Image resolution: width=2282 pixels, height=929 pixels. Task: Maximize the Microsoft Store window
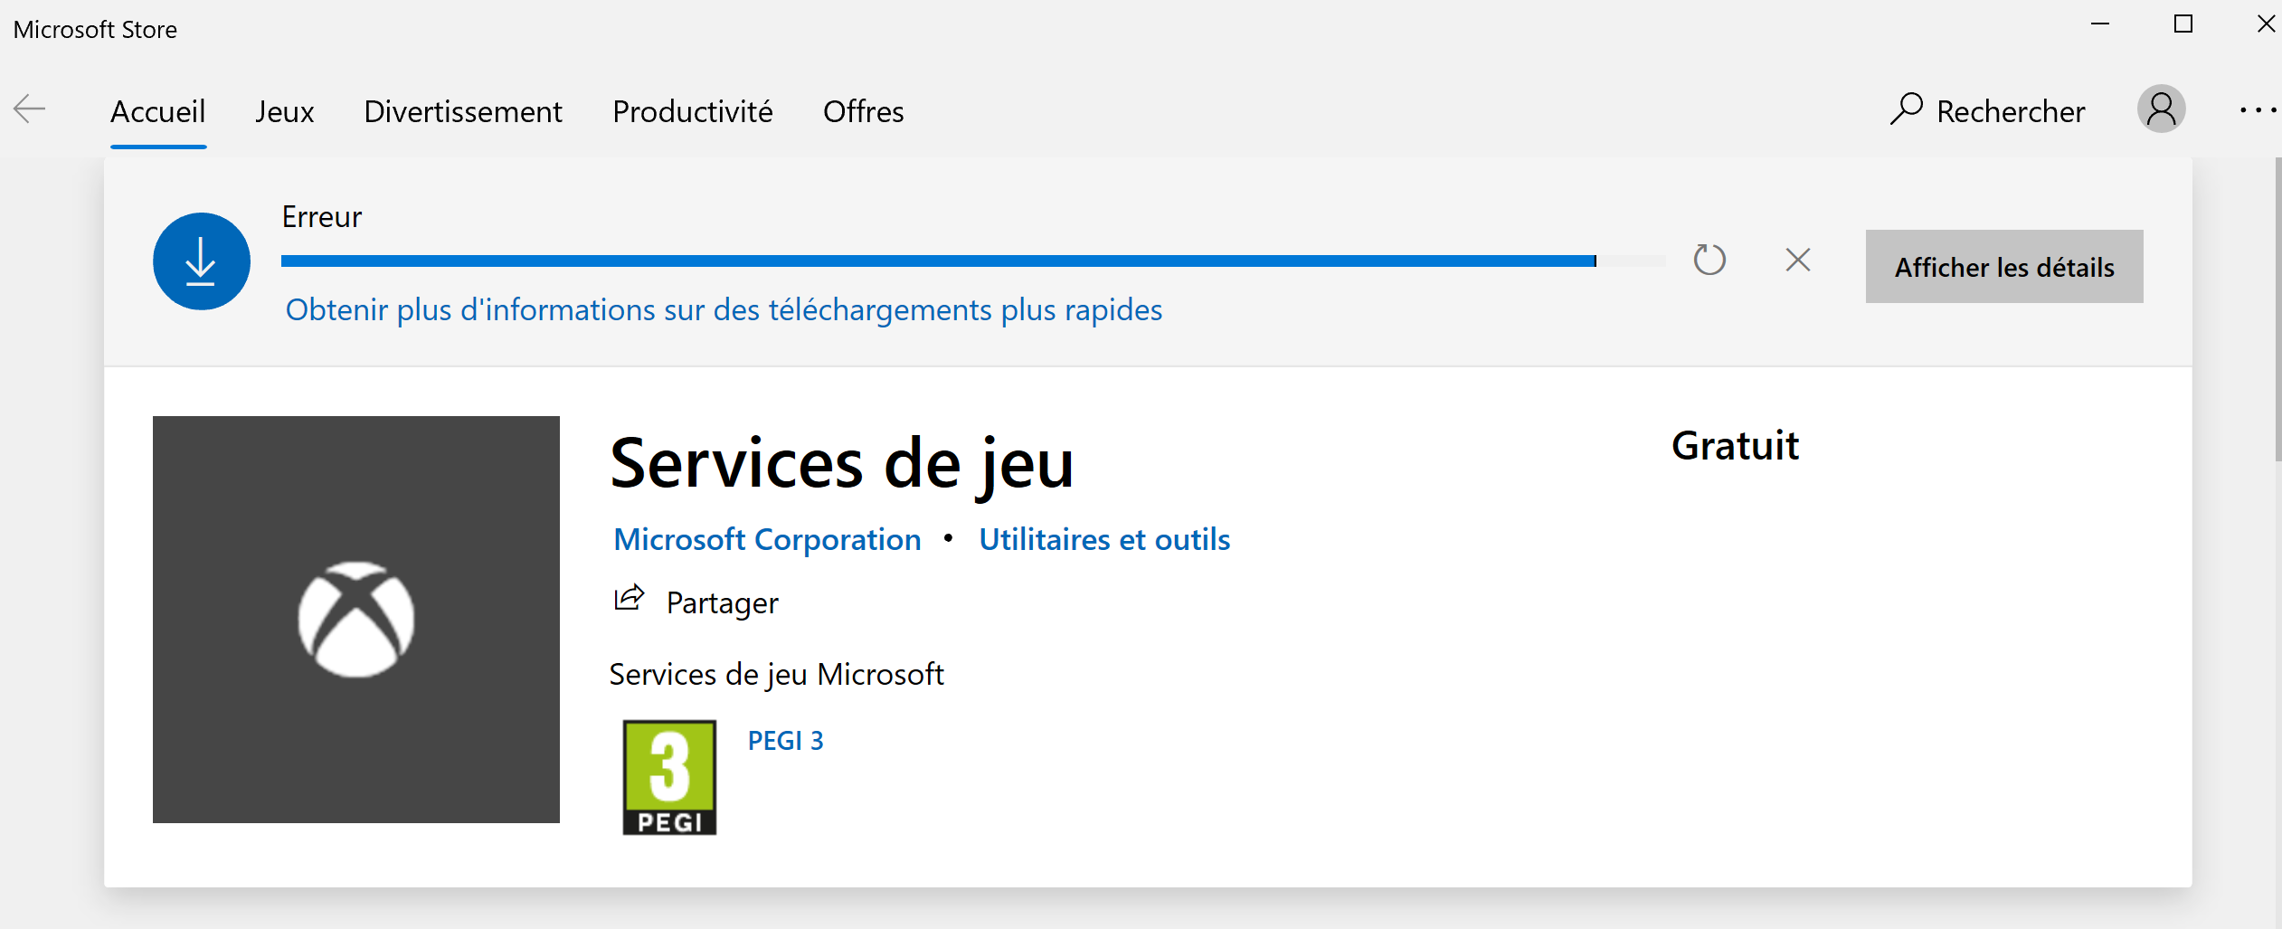coord(2183,24)
